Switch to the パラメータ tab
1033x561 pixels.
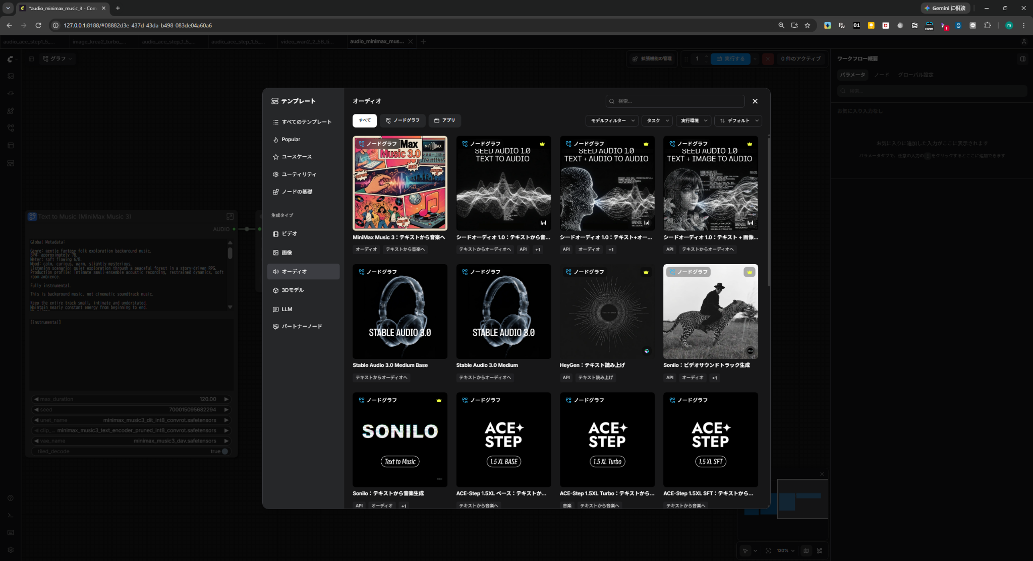click(852, 75)
